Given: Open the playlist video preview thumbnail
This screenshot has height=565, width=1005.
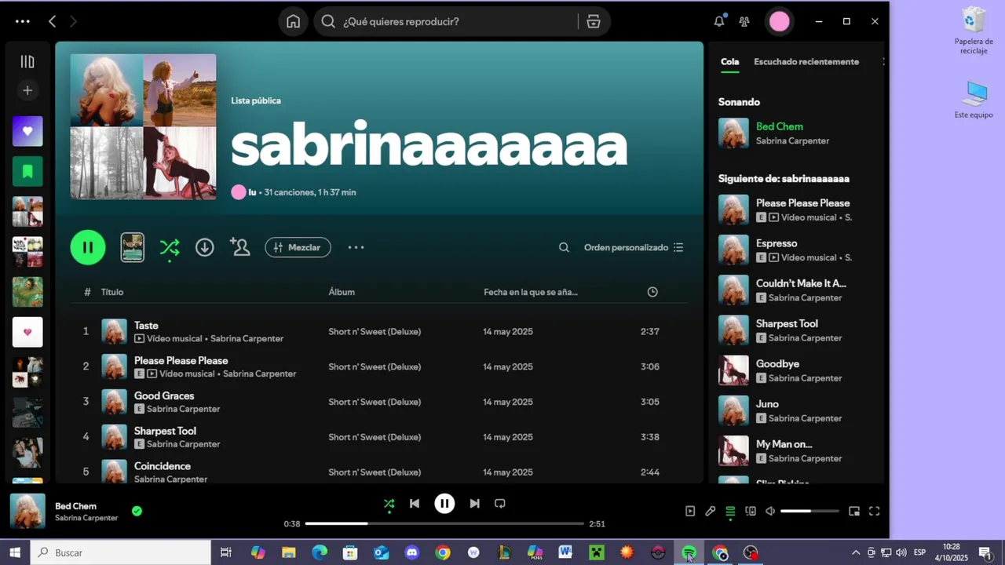Looking at the screenshot, I should (x=132, y=247).
